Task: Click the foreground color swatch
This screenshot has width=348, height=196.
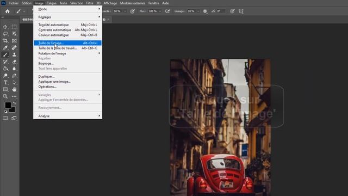Action: (x=8, y=105)
